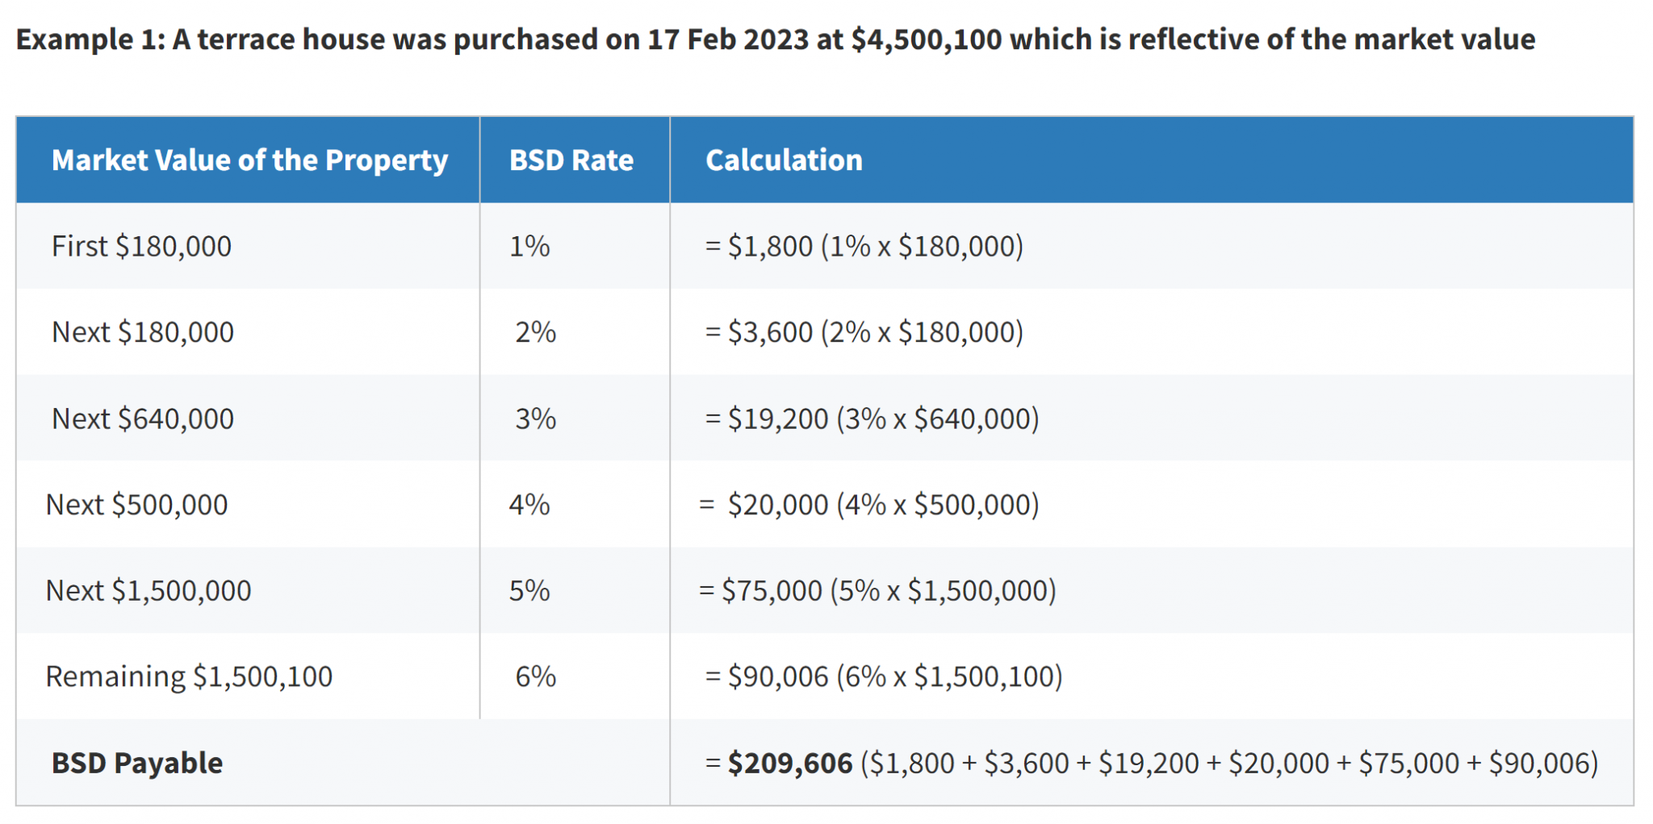The image size is (1653, 824).
Task: Click the $20,000 calculation cell
Action: pyautogui.click(x=869, y=505)
